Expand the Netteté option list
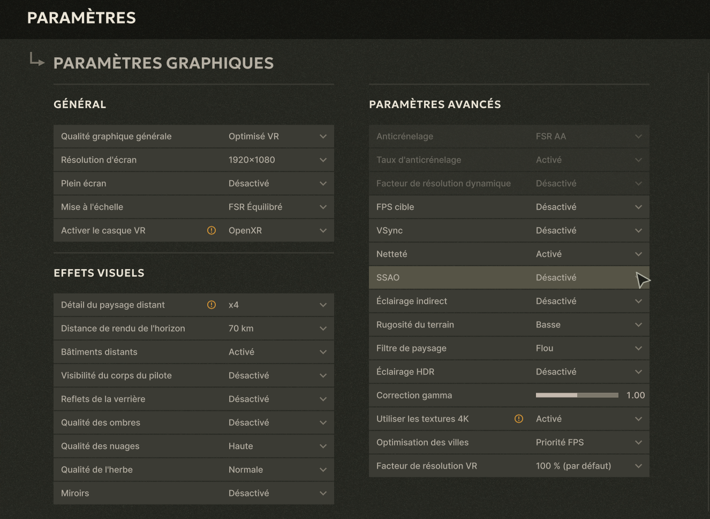 click(509, 254)
